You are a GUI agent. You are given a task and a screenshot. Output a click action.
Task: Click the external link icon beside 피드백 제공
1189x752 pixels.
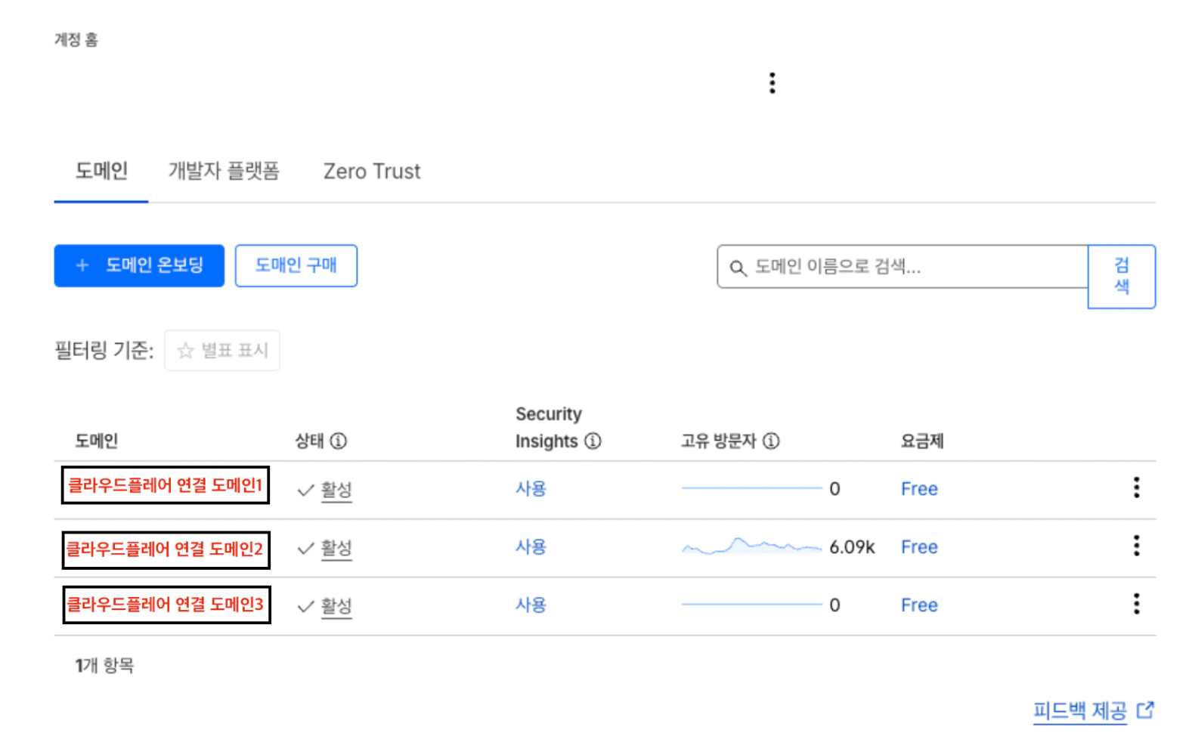[x=1146, y=710]
